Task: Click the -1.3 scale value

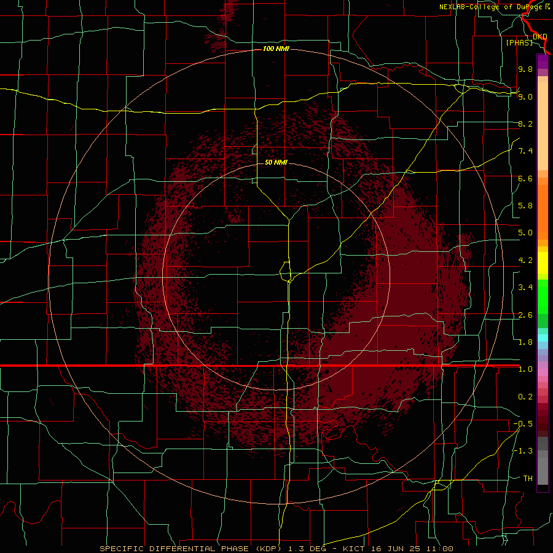Action: pyautogui.click(x=523, y=451)
